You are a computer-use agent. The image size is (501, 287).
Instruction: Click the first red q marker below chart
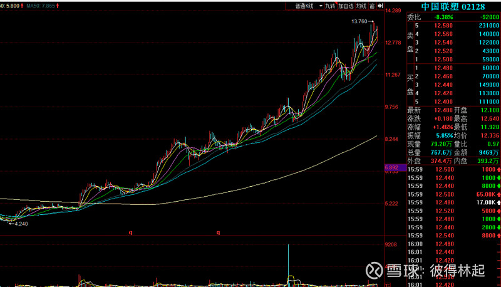[130, 232]
